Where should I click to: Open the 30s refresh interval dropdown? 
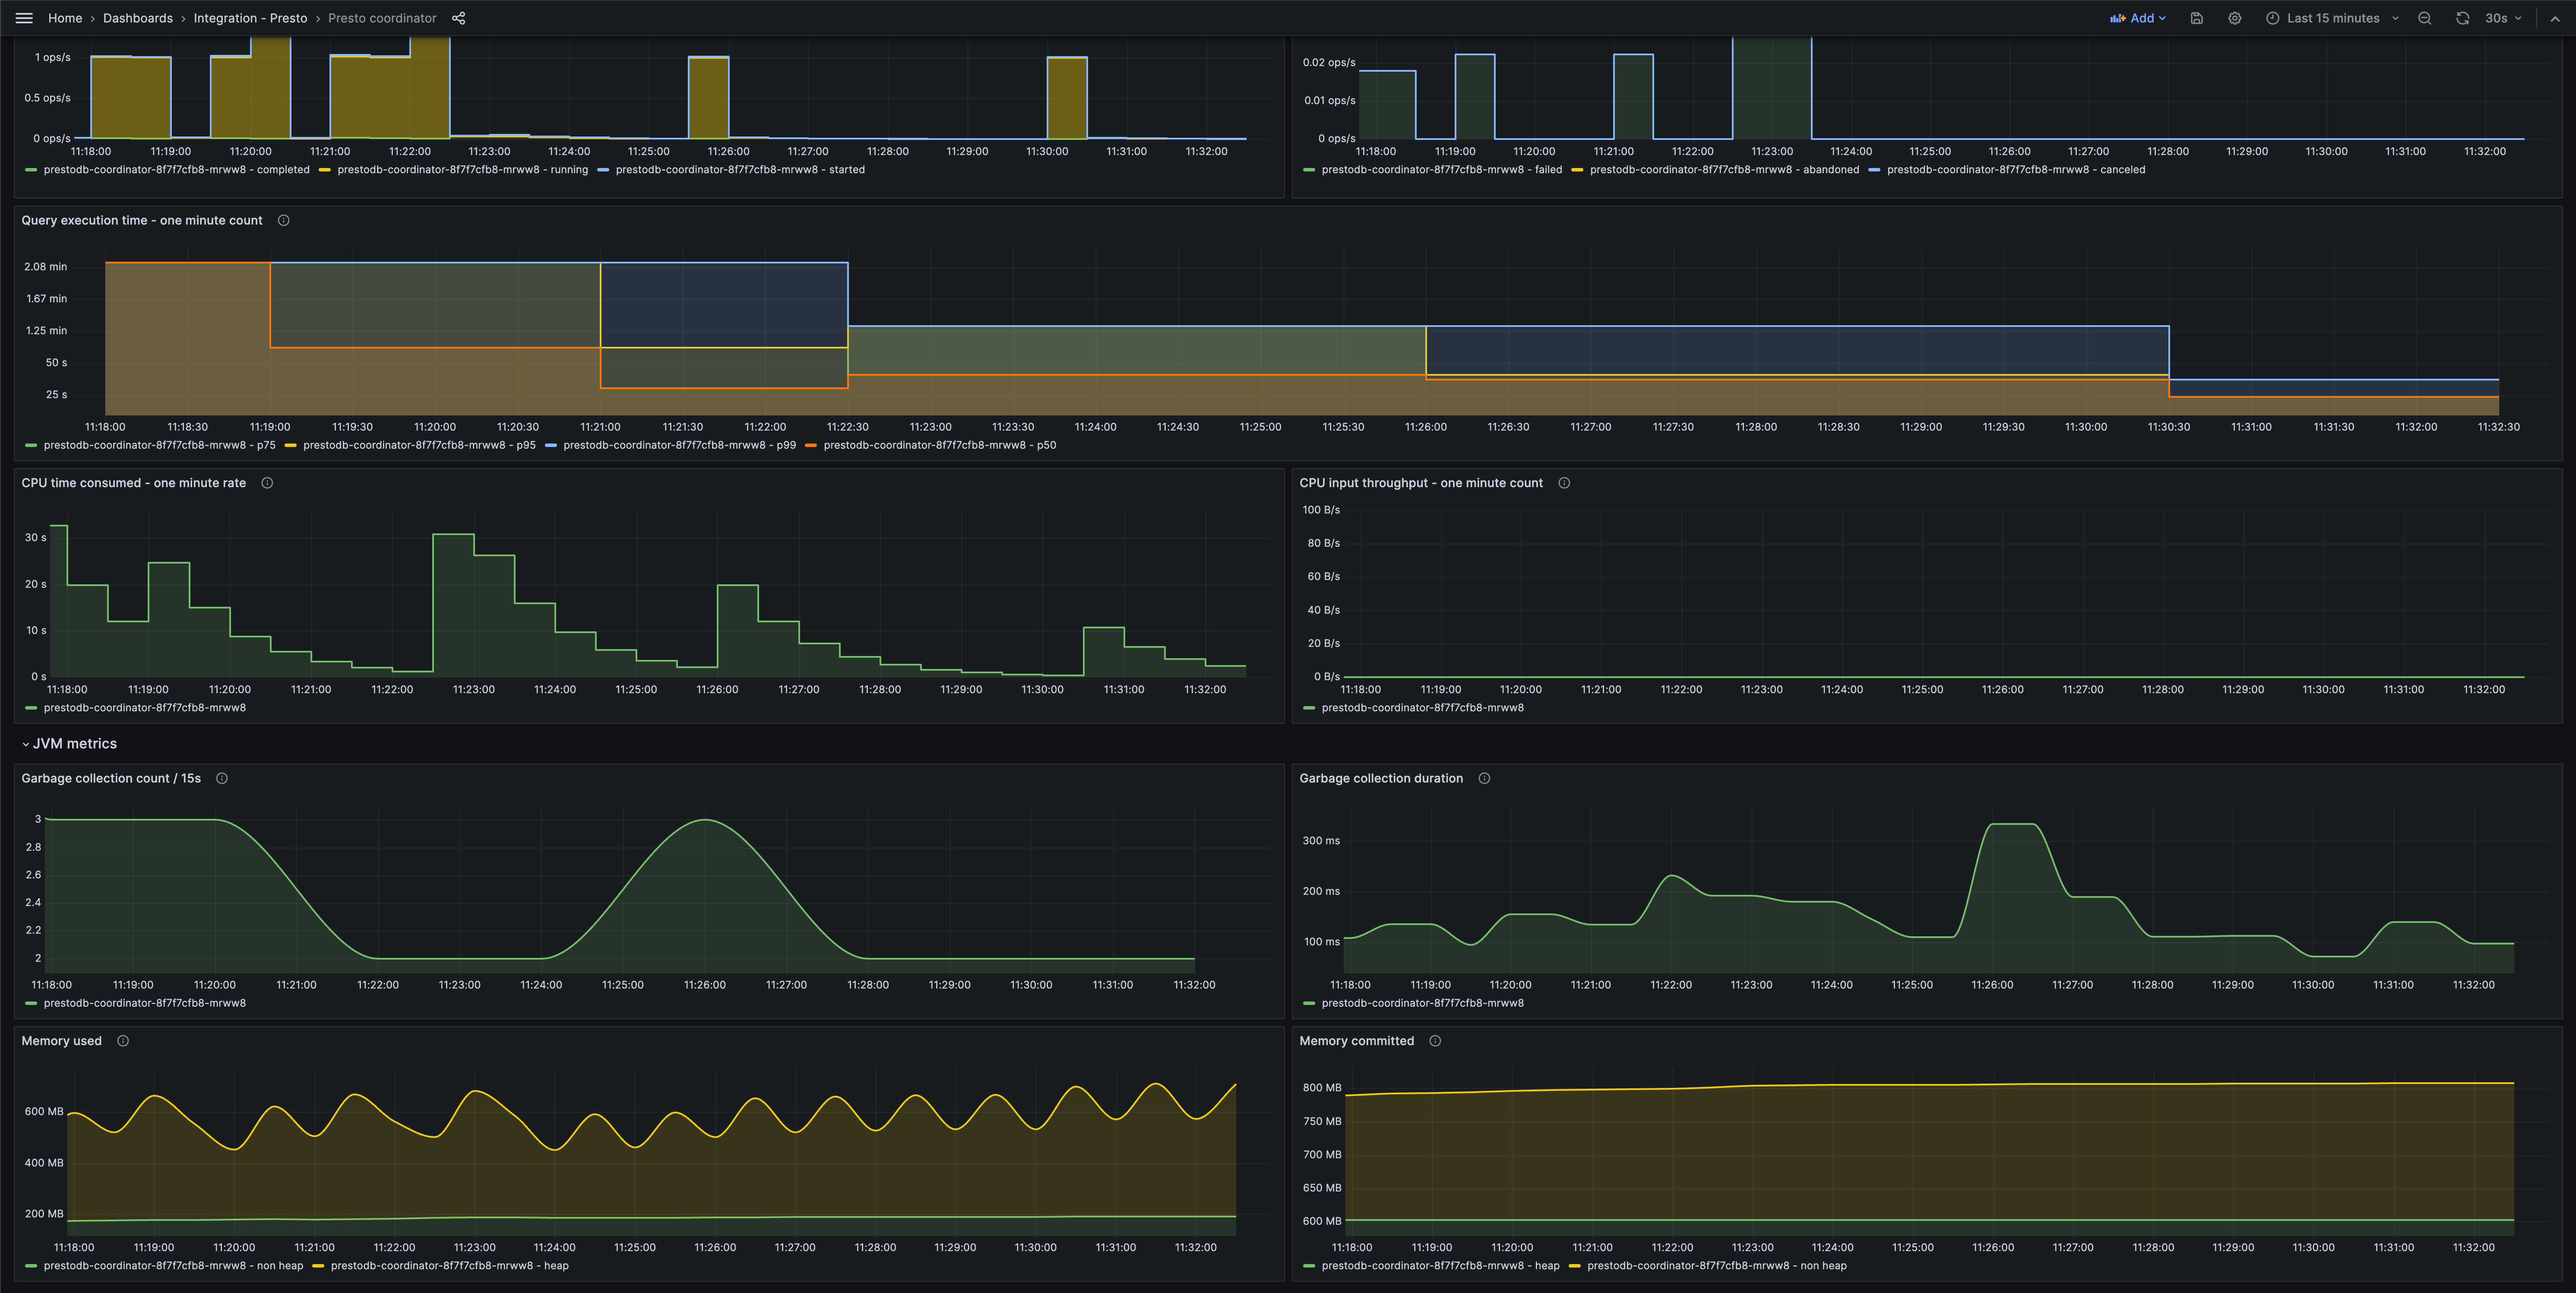[x=2503, y=18]
